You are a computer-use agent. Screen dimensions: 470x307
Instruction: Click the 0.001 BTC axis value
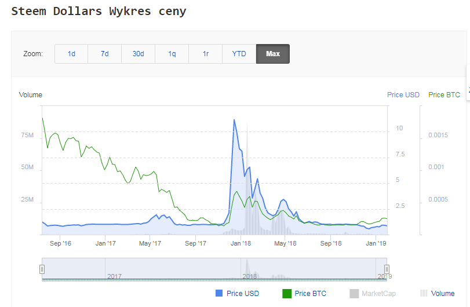(x=436, y=167)
